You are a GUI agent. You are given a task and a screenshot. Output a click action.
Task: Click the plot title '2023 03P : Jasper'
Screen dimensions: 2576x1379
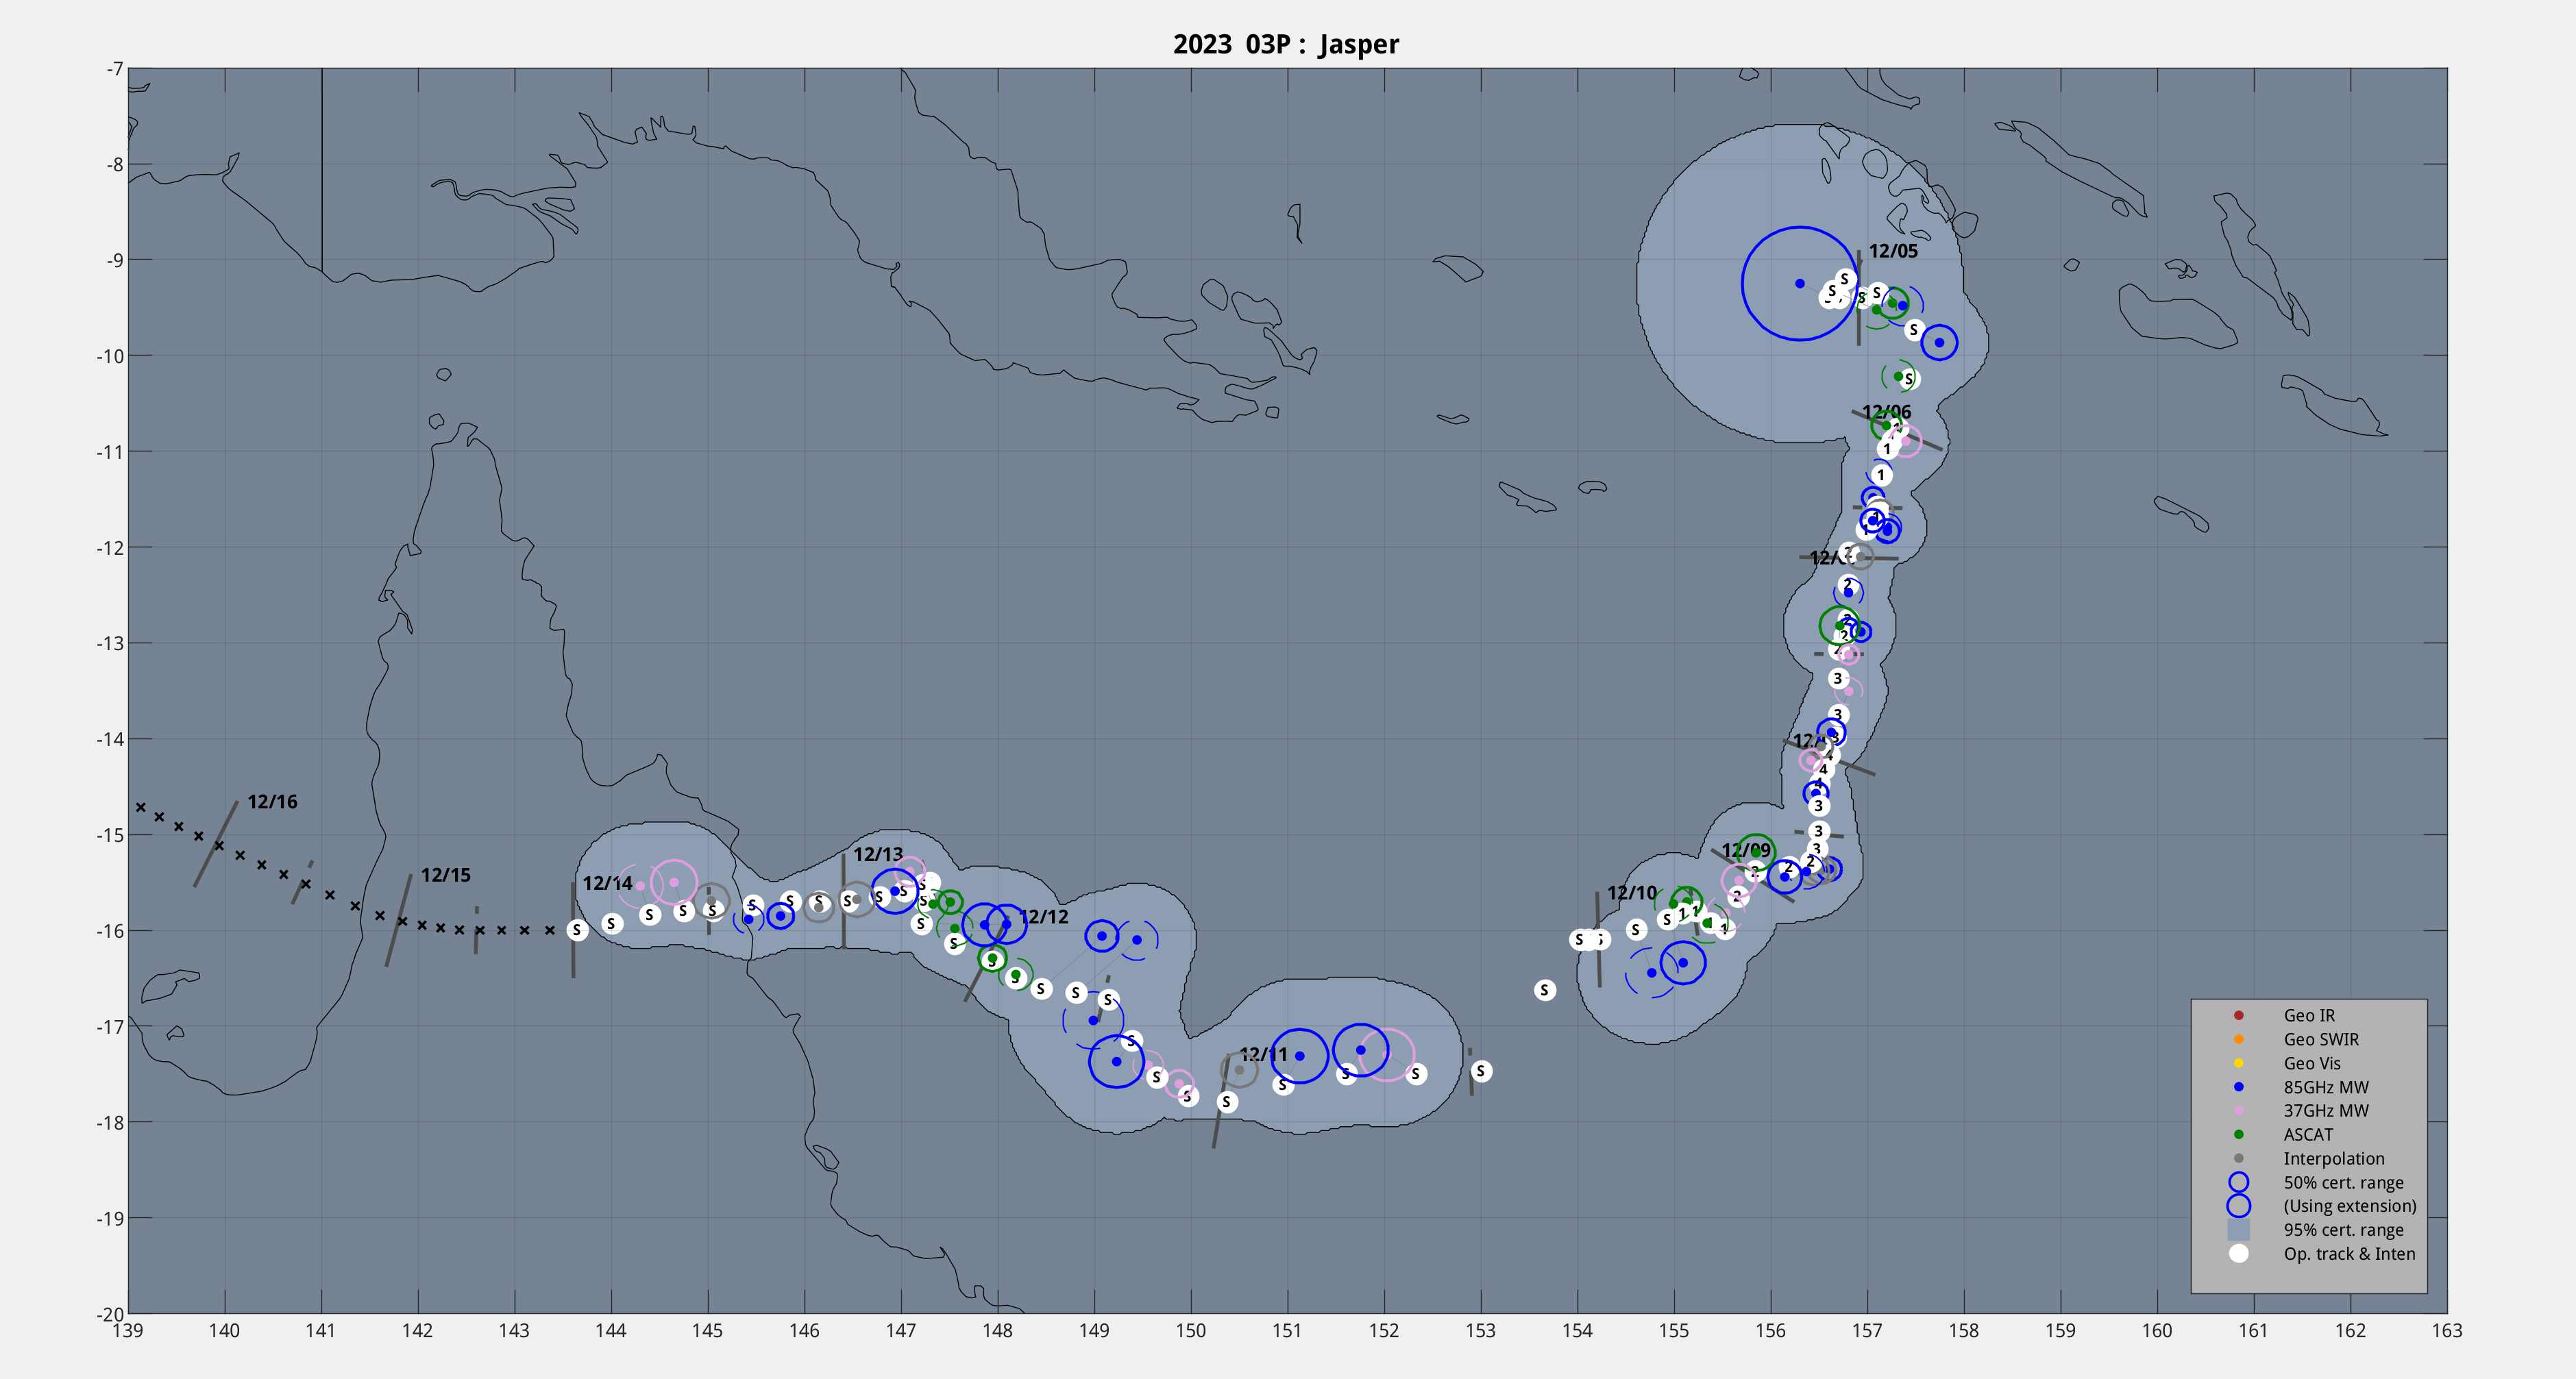1286,44
